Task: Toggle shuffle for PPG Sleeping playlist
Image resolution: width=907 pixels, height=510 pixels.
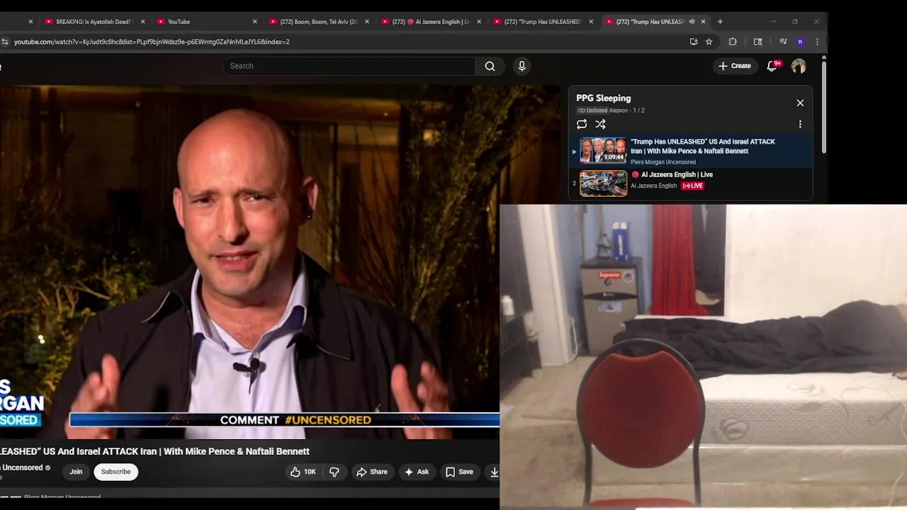Action: pos(600,124)
